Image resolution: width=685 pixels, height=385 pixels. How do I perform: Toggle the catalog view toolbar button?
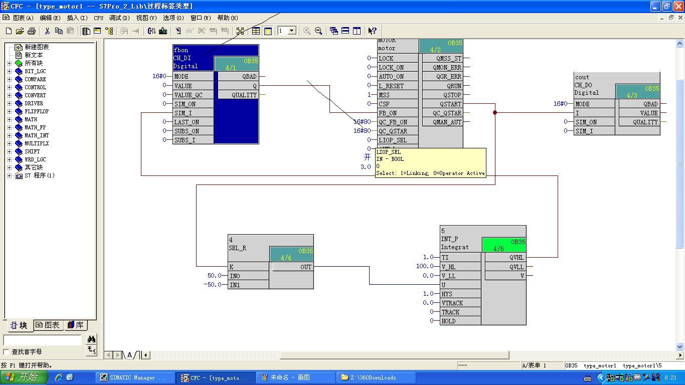pyautogui.click(x=86, y=31)
